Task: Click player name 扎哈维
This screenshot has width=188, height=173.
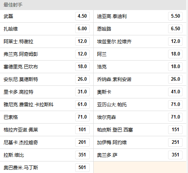Action: click(11, 29)
